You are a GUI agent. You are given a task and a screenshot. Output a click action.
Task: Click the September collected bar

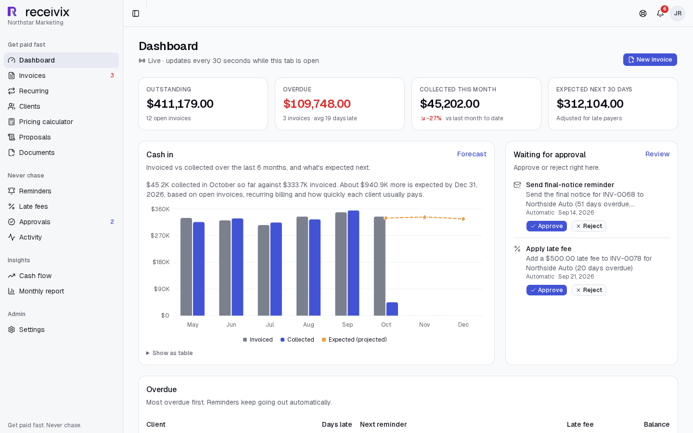pyautogui.click(x=354, y=263)
